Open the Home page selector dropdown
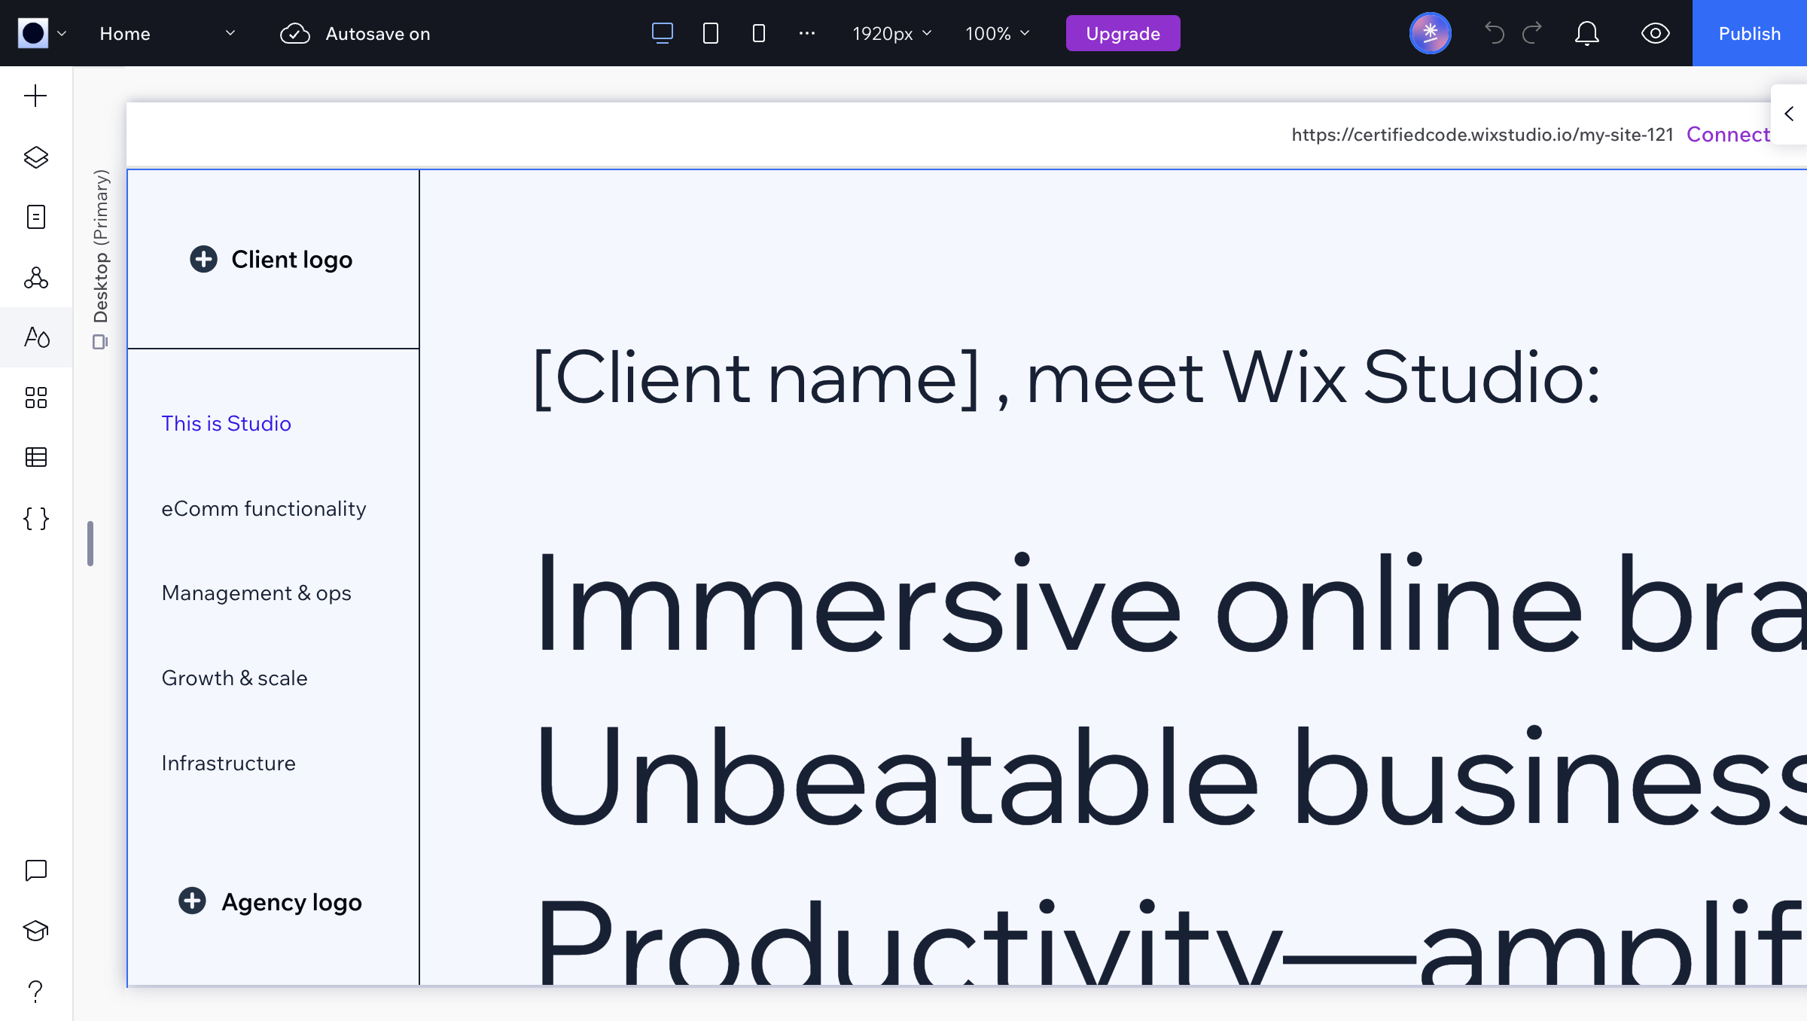 tap(167, 33)
